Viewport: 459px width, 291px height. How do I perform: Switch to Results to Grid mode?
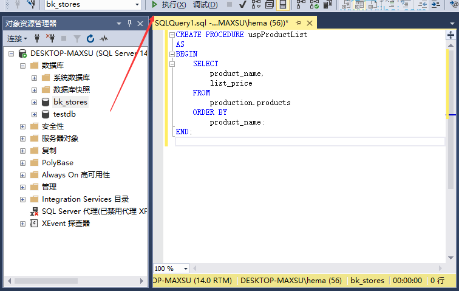tap(359, 4)
